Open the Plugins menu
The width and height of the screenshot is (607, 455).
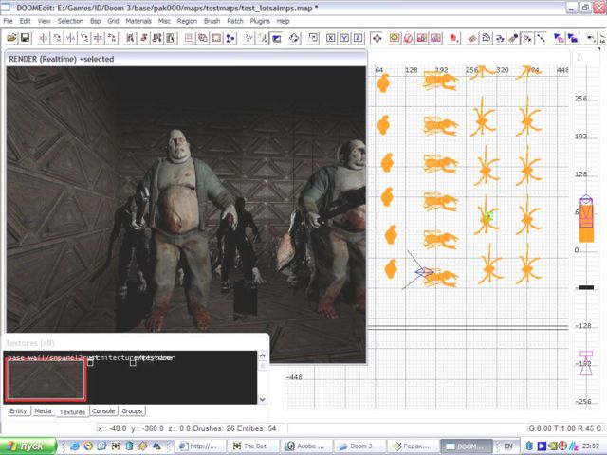260,21
